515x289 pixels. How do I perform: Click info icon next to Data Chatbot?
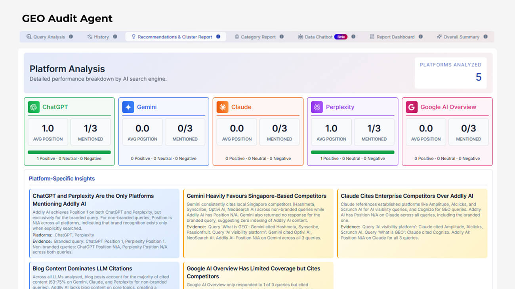pos(353,37)
